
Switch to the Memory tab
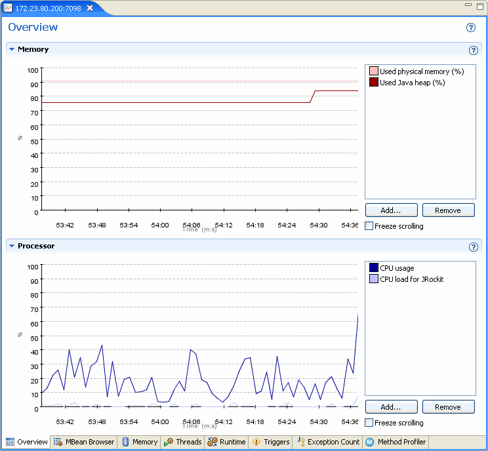(140, 442)
